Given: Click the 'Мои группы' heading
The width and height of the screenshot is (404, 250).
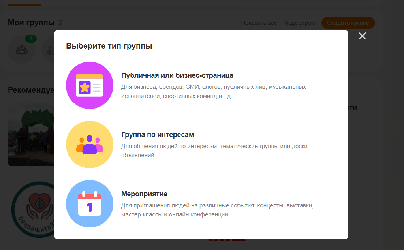Looking at the screenshot, I should click(x=31, y=23).
